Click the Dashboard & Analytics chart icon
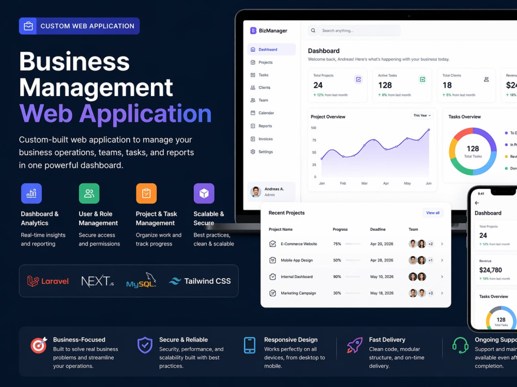517x387 pixels. point(32,193)
